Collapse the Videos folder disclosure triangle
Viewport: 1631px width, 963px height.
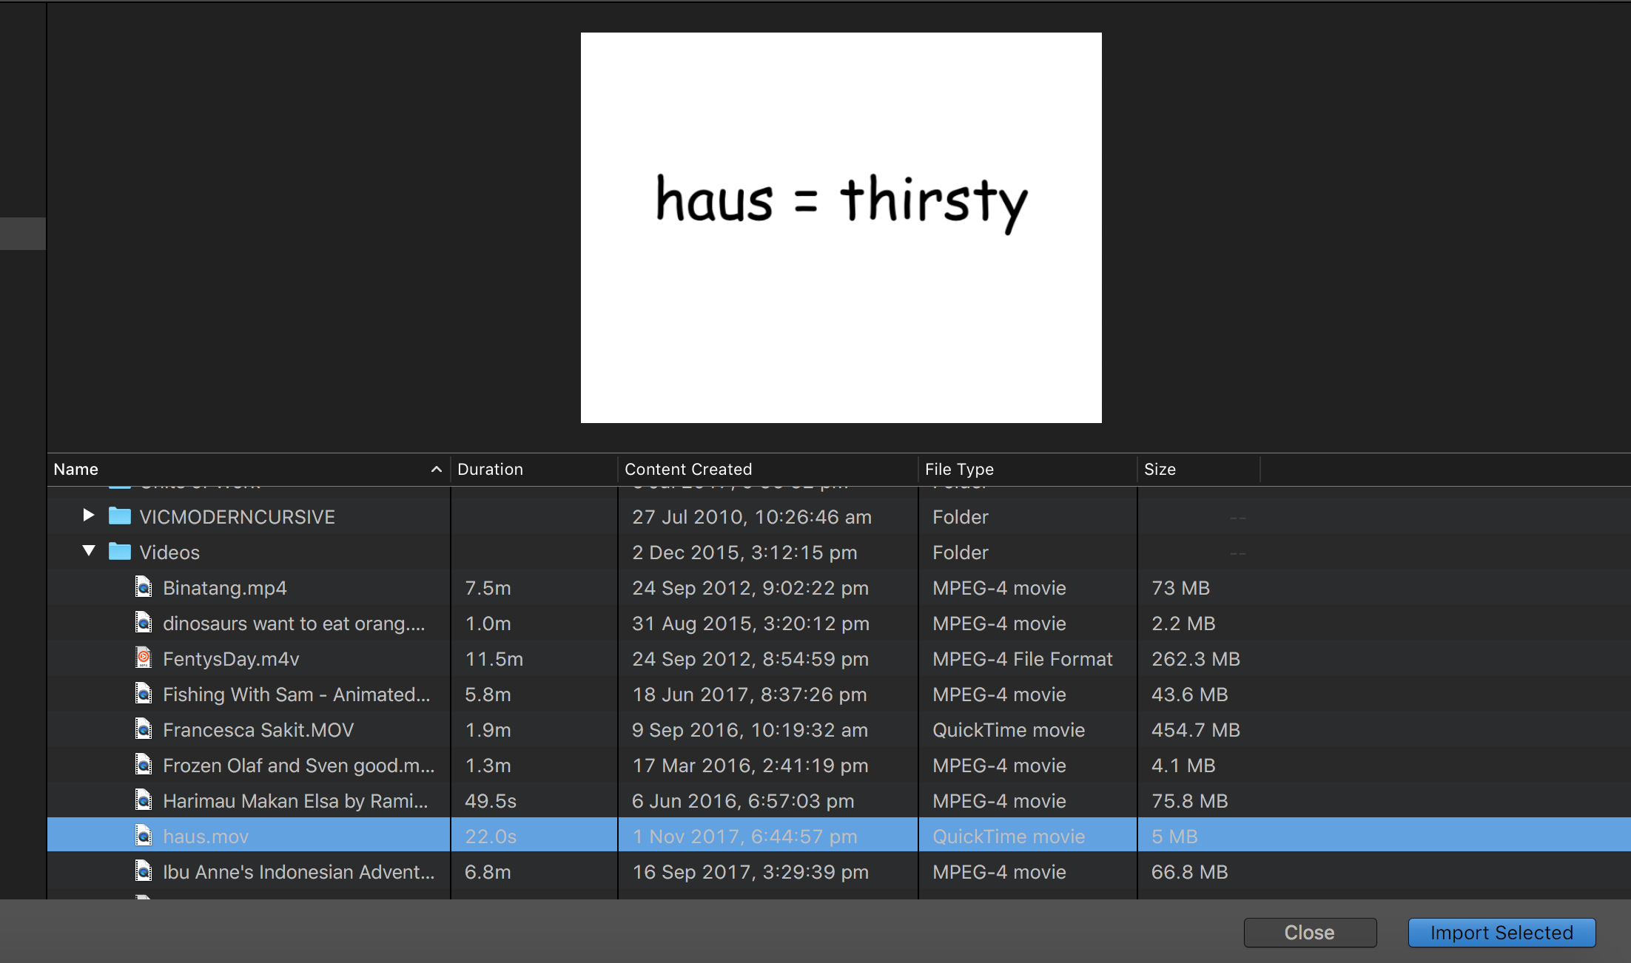pyautogui.click(x=89, y=551)
